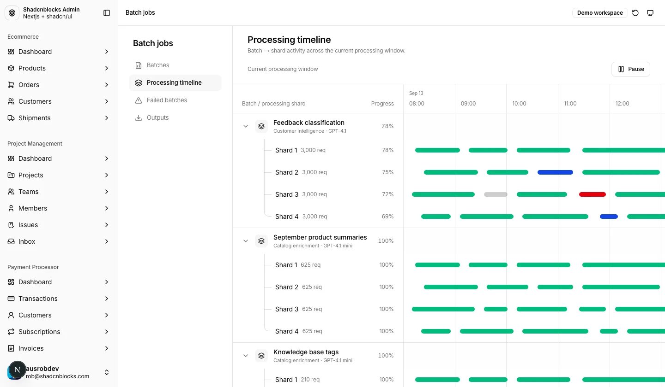The width and height of the screenshot is (665, 387).
Task: Click the monitor theme icon in header
Action: 650,13
